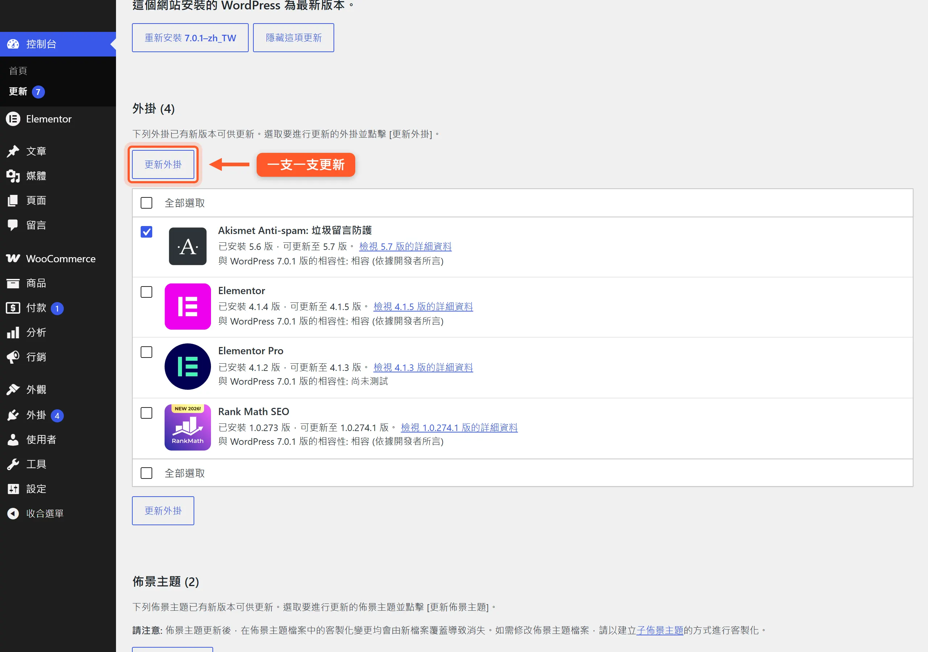Click the 付款 count badge 1
Image resolution: width=928 pixels, height=652 pixels.
57,308
